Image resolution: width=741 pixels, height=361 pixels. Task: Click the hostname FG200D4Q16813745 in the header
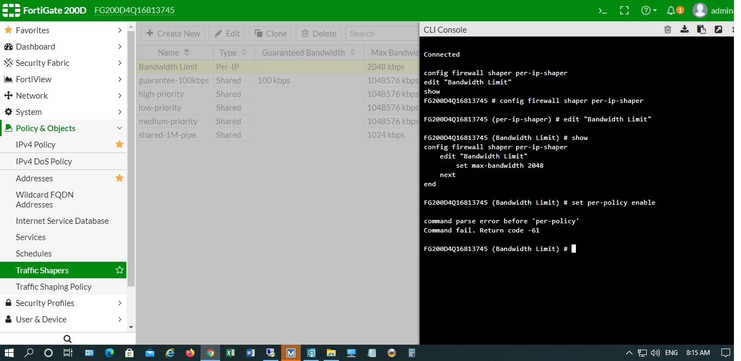pyautogui.click(x=135, y=10)
